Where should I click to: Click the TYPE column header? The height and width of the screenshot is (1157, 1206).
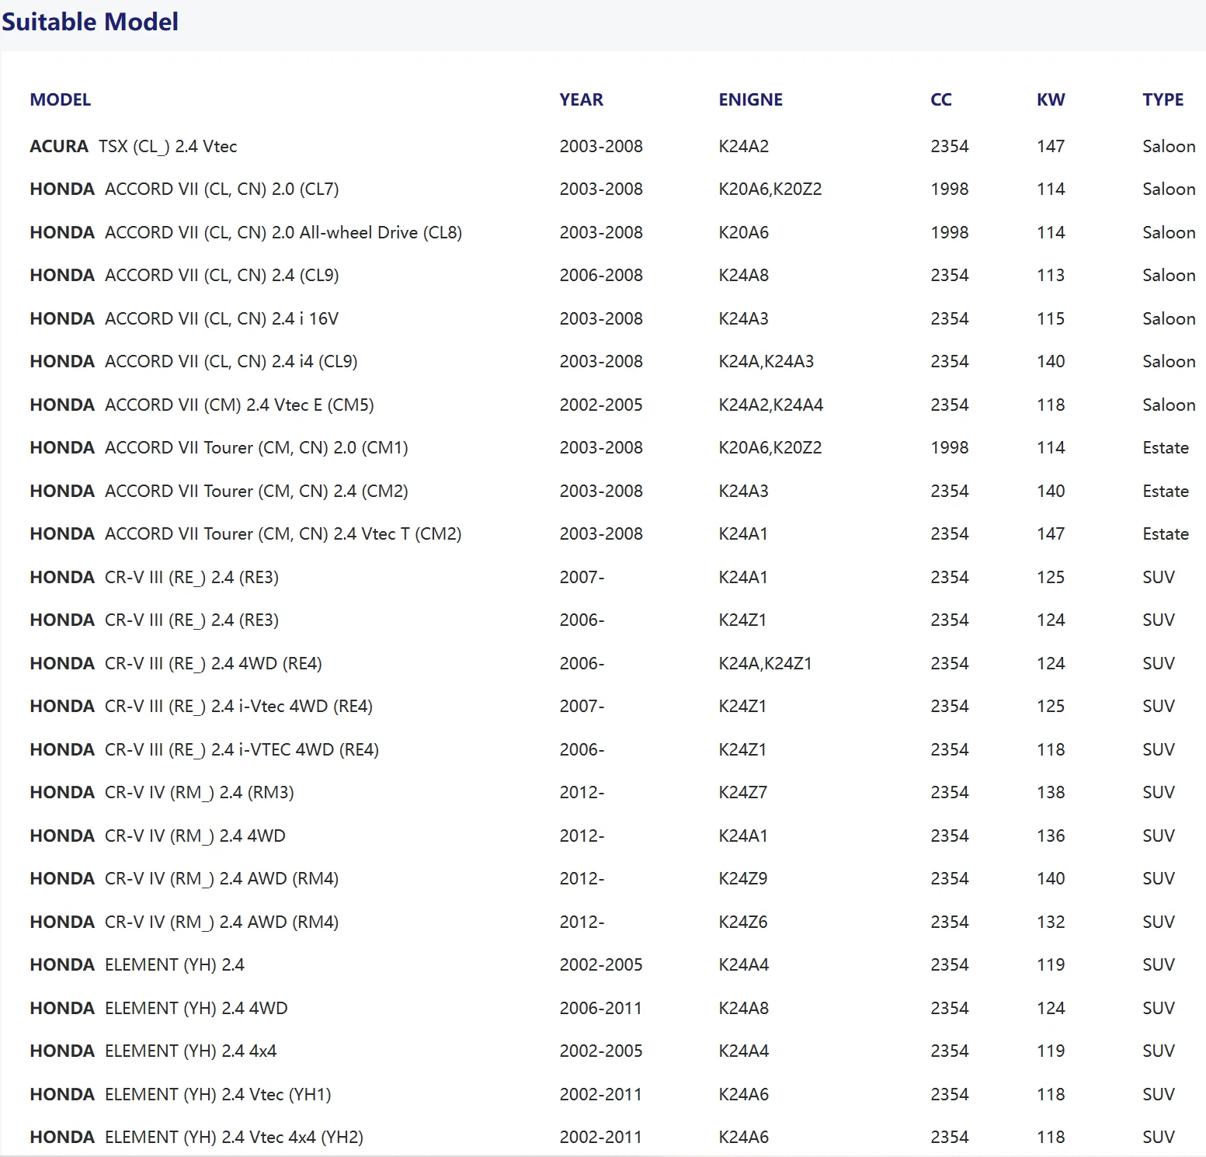[1163, 99]
